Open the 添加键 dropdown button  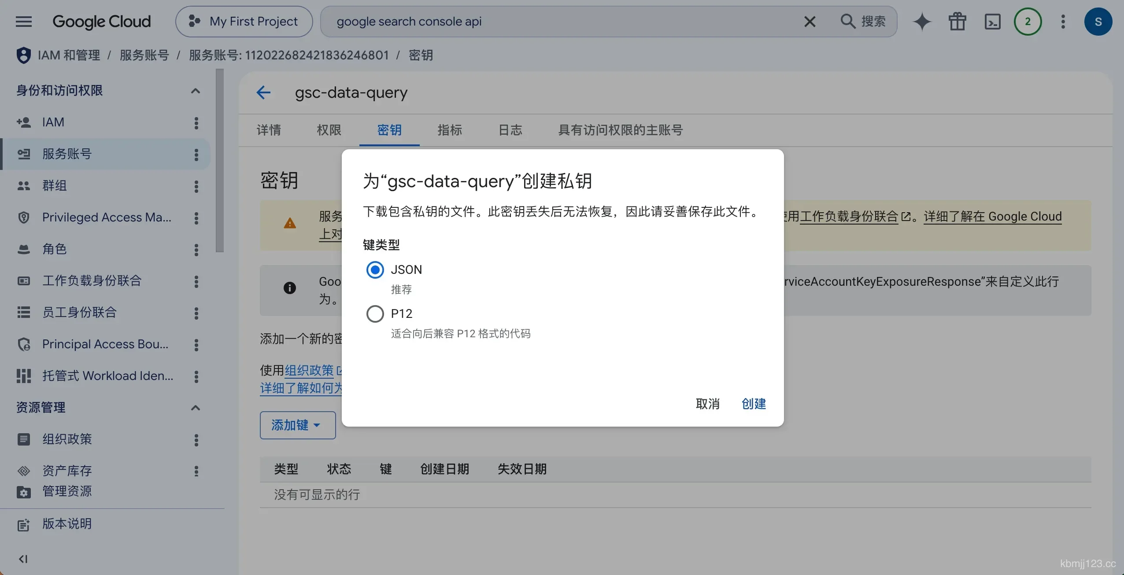298,425
